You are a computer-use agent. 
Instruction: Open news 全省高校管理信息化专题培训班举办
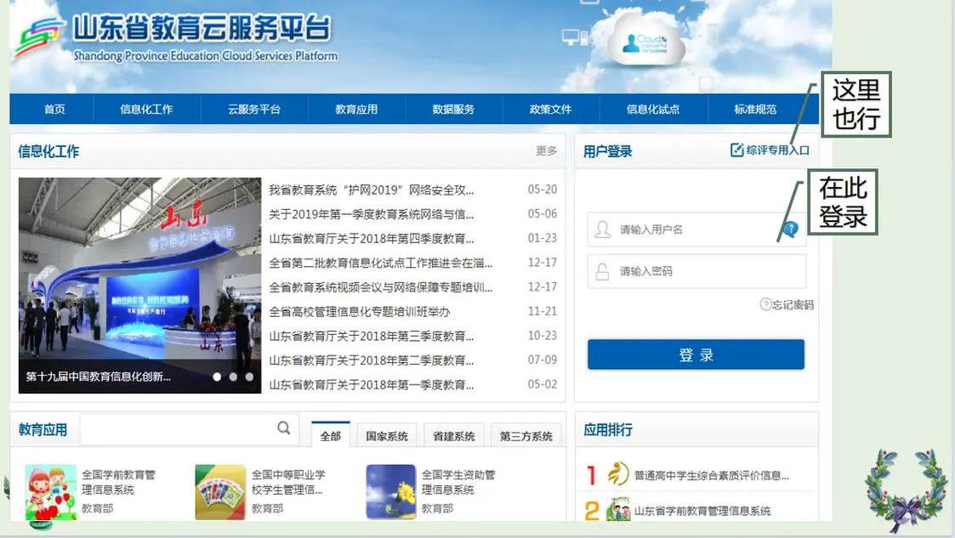[x=360, y=312]
